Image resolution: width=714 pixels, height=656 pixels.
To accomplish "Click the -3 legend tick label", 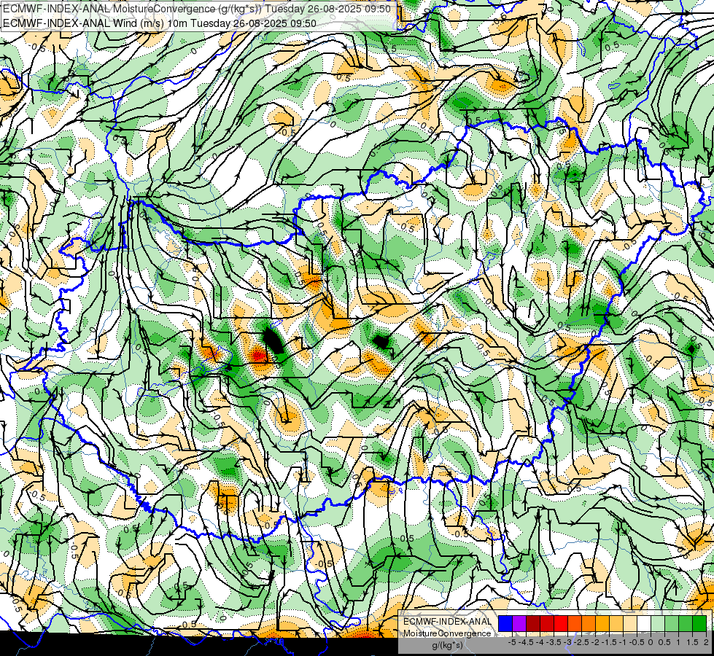I will pyautogui.click(x=567, y=642).
